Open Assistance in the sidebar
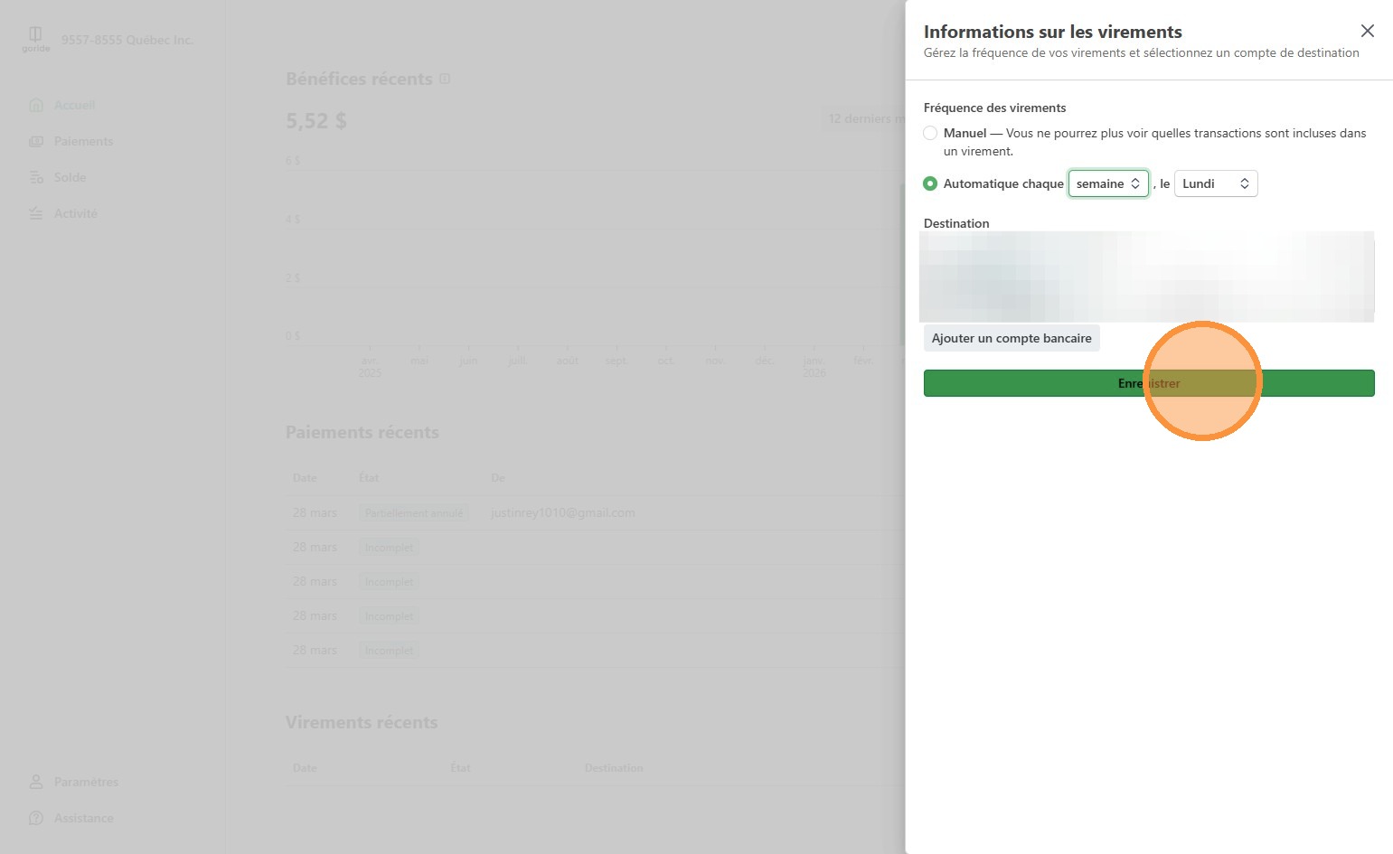Image resolution: width=1393 pixels, height=854 pixels. click(x=83, y=818)
